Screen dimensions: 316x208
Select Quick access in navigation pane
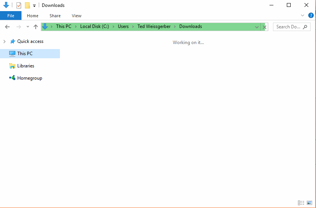(x=30, y=41)
